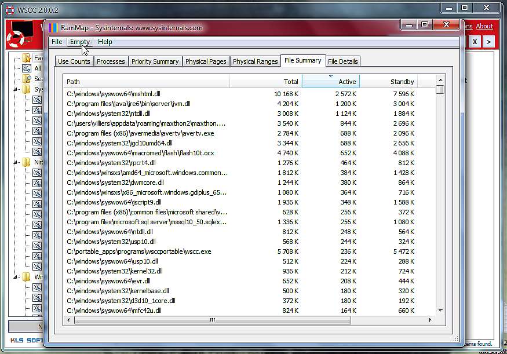
Task: Select the Favorites star folder icon in WSCC tree
Action: (x=27, y=58)
